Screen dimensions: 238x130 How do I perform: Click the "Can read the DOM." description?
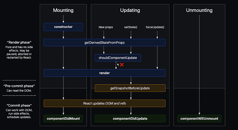(19, 90)
